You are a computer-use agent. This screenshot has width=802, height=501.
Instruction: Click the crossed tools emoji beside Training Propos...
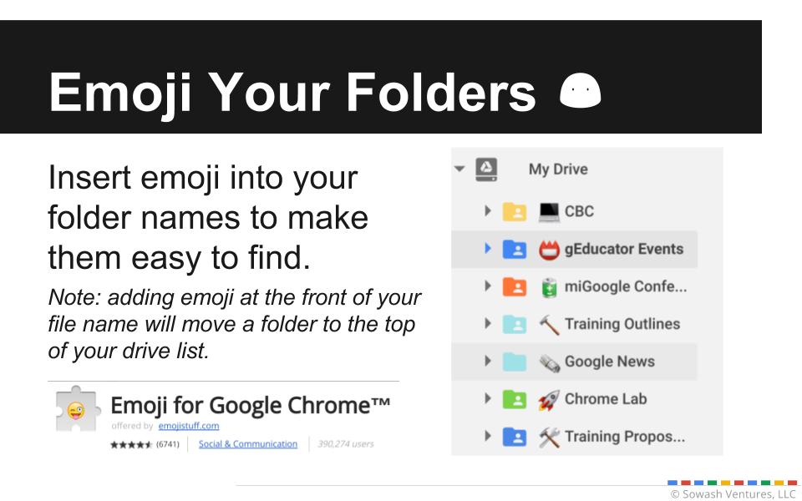point(547,437)
